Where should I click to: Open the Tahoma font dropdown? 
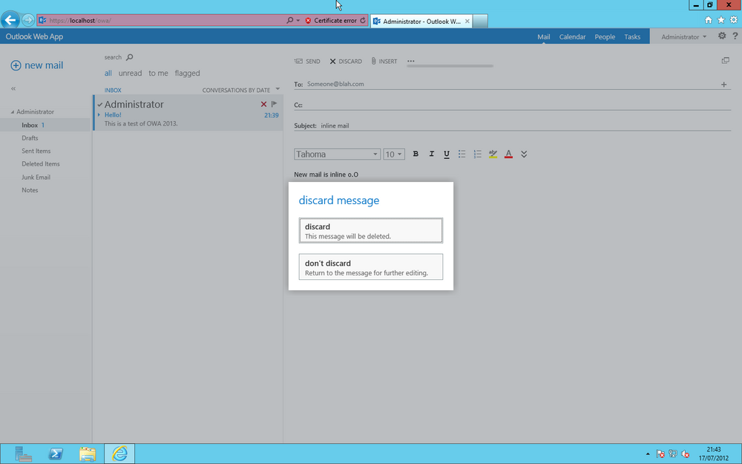337,154
